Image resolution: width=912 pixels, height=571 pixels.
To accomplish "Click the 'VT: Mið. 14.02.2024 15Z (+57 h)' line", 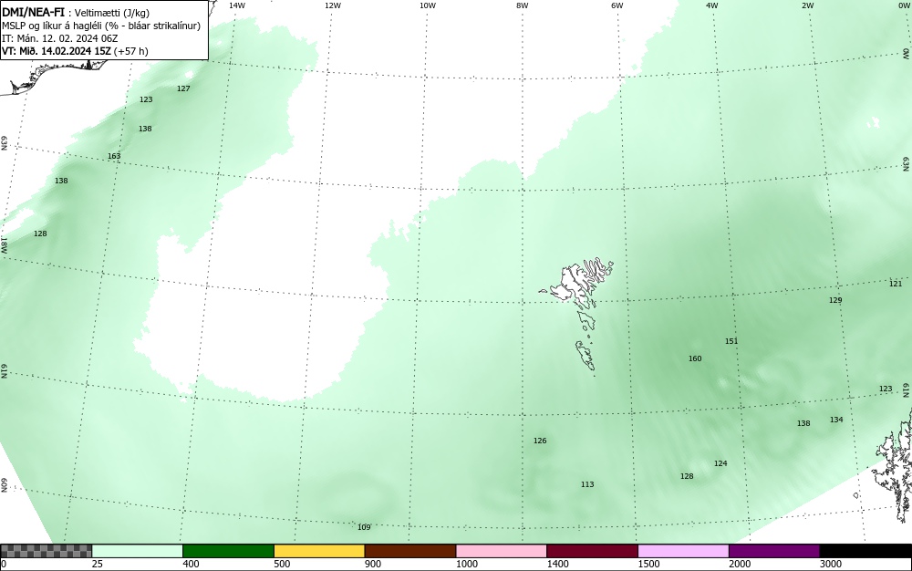I will (75, 51).
